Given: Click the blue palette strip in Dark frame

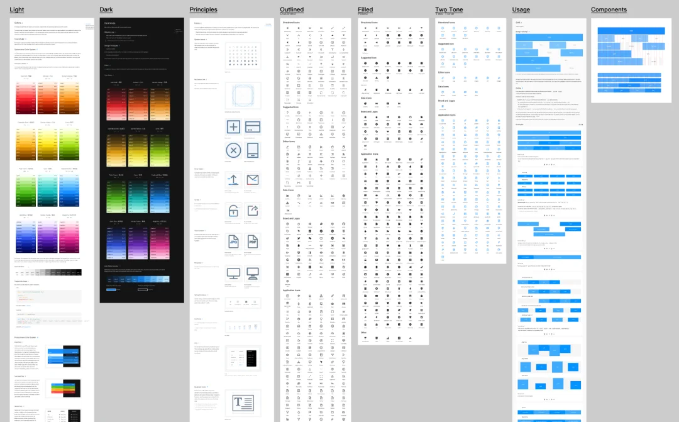Looking at the screenshot, I should click(x=138, y=279).
